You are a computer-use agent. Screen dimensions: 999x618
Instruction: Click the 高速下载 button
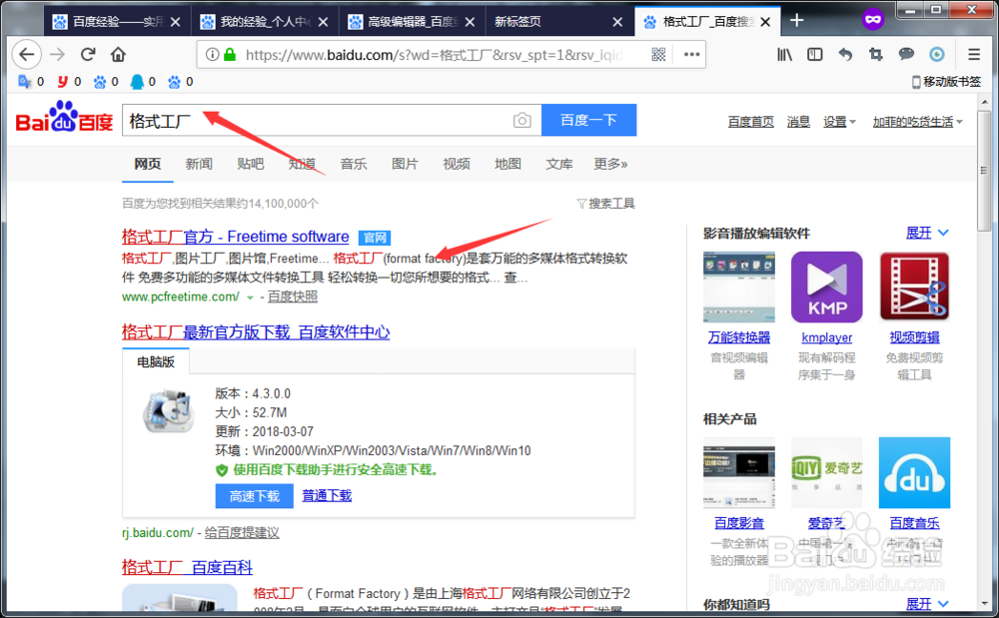click(x=254, y=496)
